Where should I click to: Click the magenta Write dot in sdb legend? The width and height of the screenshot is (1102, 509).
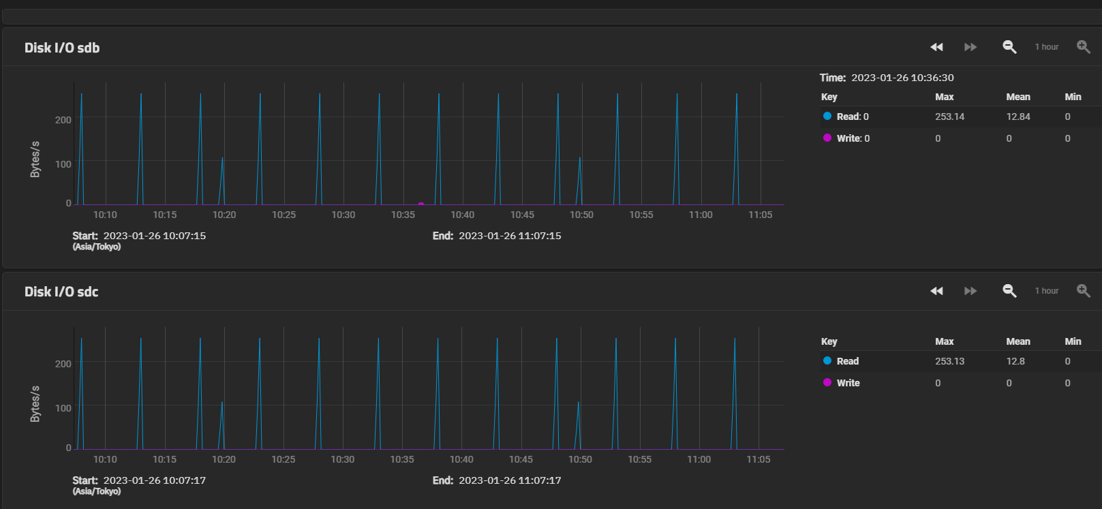click(x=827, y=138)
